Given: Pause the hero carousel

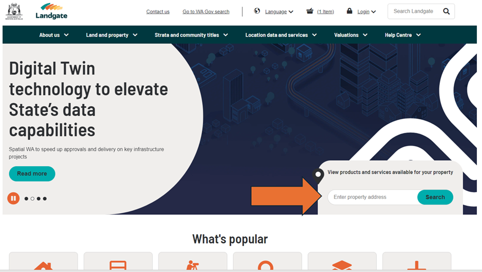Looking at the screenshot, I should [13, 198].
